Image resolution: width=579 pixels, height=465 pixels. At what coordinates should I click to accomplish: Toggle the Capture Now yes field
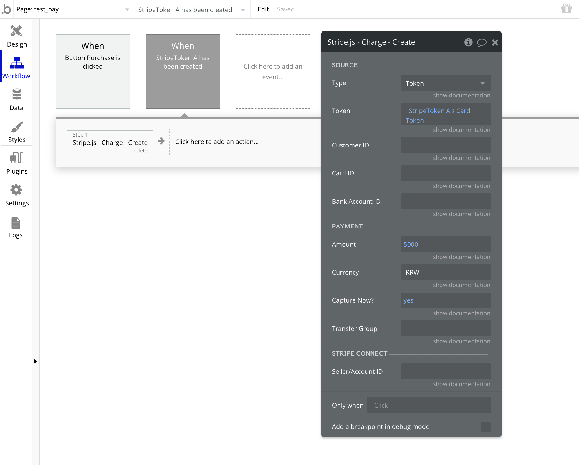[x=446, y=300]
